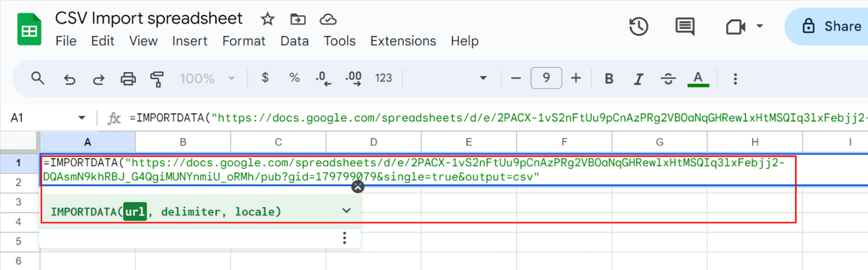Start a video call with camera icon
The width and height of the screenshot is (868, 270).
(x=735, y=27)
